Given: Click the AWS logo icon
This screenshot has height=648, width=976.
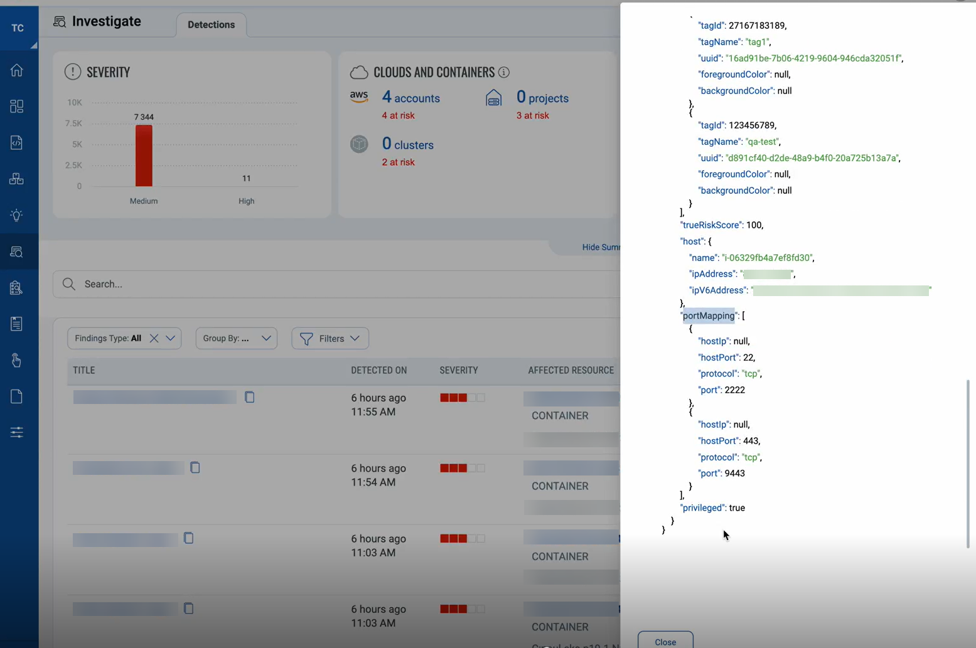Looking at the screenshot, I should (x=359, y=97).
